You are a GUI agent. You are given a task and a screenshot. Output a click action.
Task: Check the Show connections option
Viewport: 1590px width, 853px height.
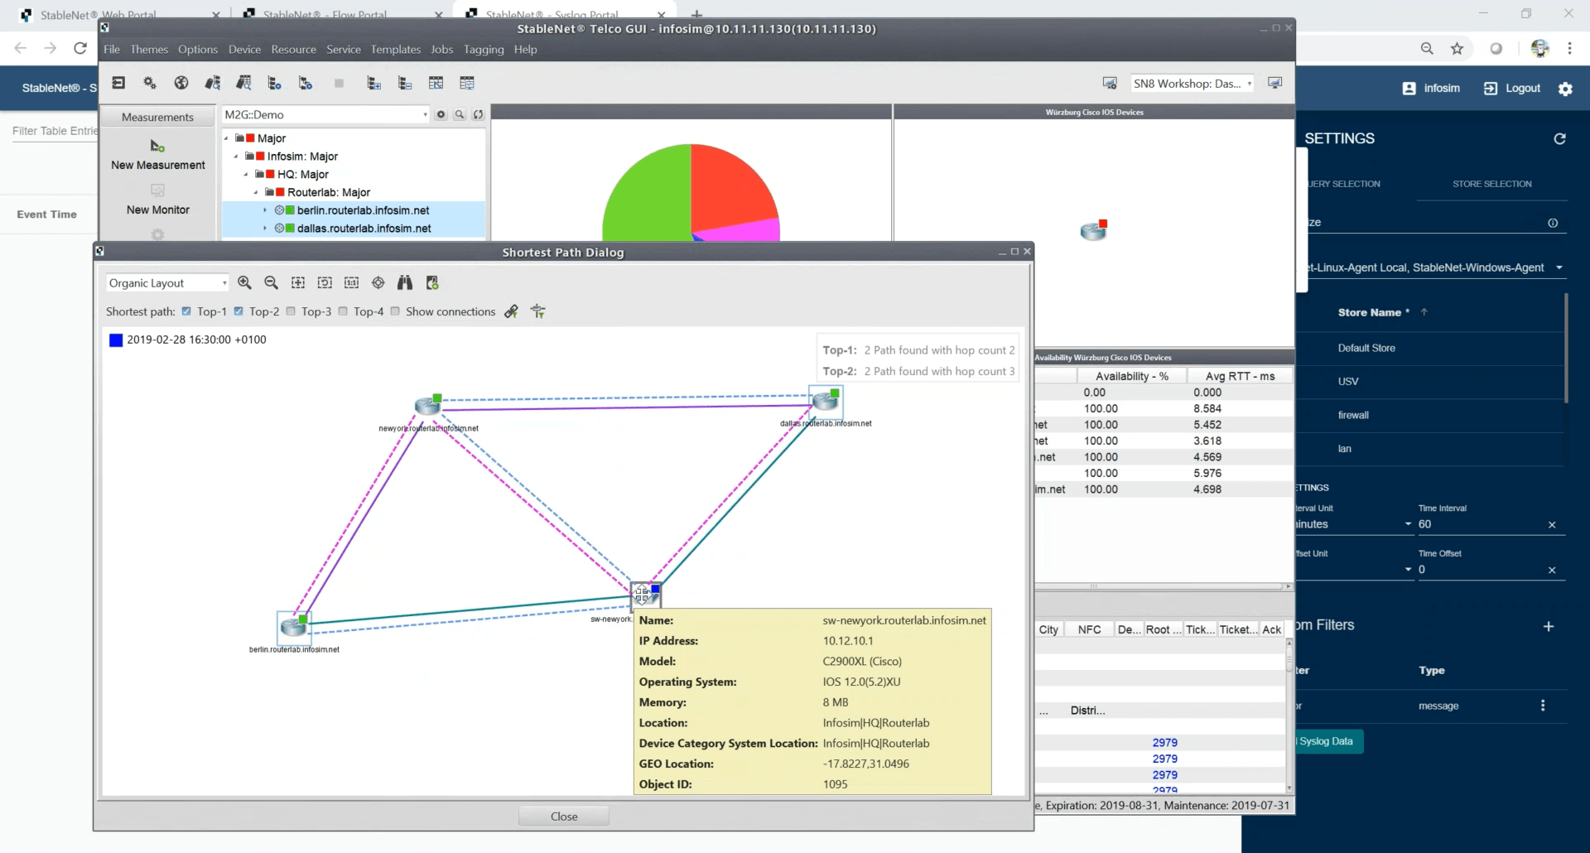(396, 311)
